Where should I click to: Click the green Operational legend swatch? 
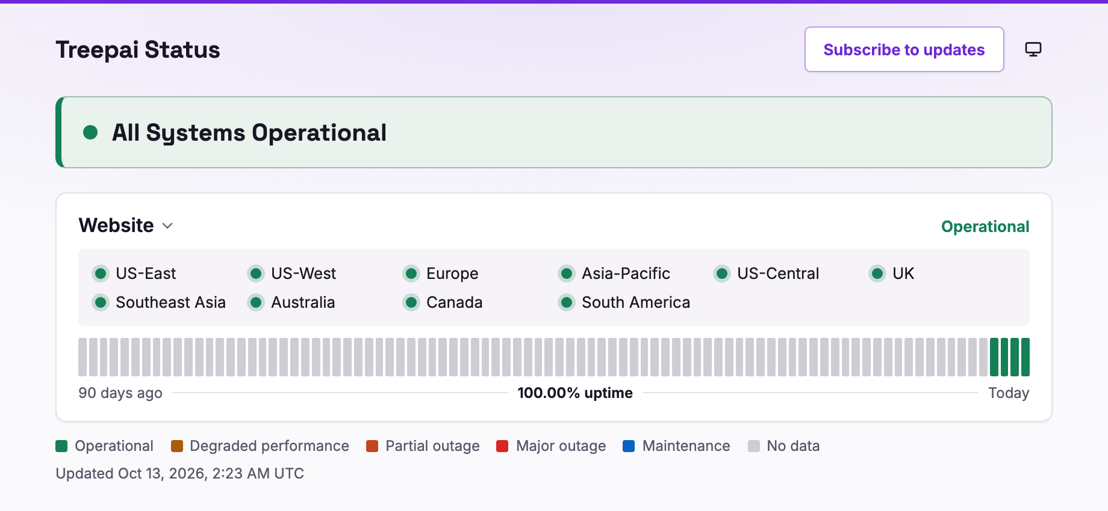pyautogui.click(x=61, y=446)
